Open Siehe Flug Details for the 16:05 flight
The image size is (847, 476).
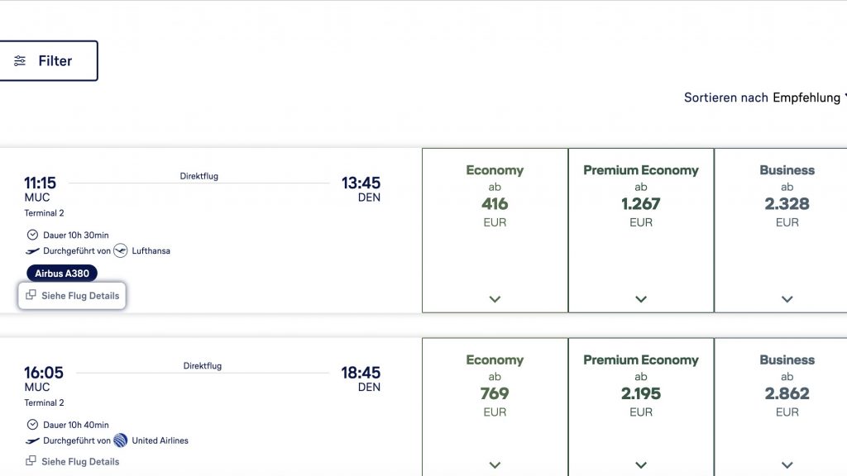pos(80,462)
